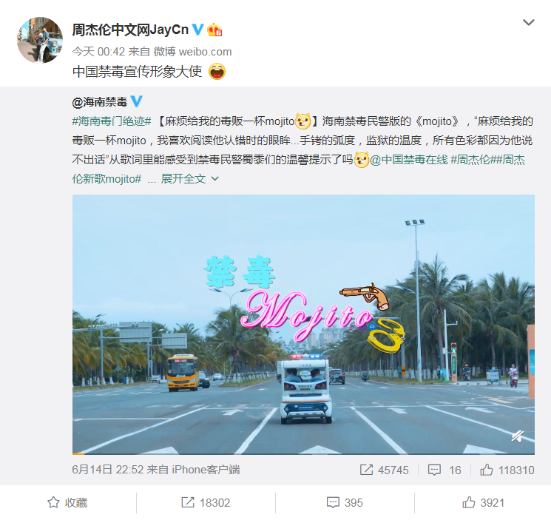Click the membership crown badge icon
Viewport: 551px width, 520px height.
[214, 30]
